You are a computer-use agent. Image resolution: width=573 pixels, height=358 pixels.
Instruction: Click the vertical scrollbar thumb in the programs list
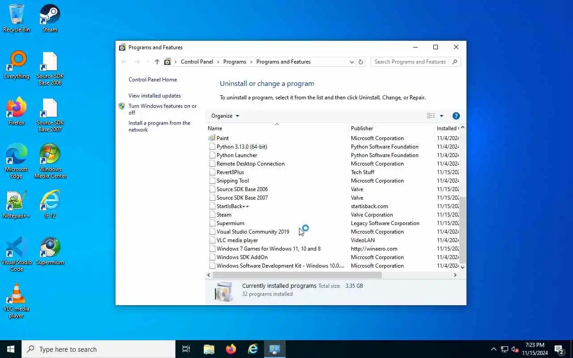pyautogui.click(x=463, y=230)
